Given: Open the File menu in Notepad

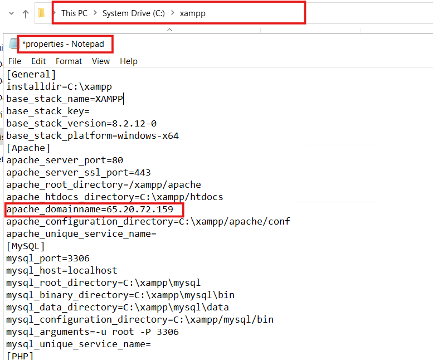Looking at the screenshot, I should [x=14, y=61].
